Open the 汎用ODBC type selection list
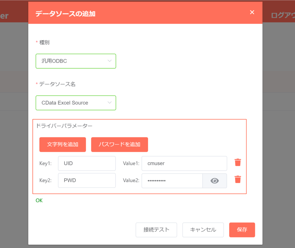295x248 pixels. (x=110, y=61)
